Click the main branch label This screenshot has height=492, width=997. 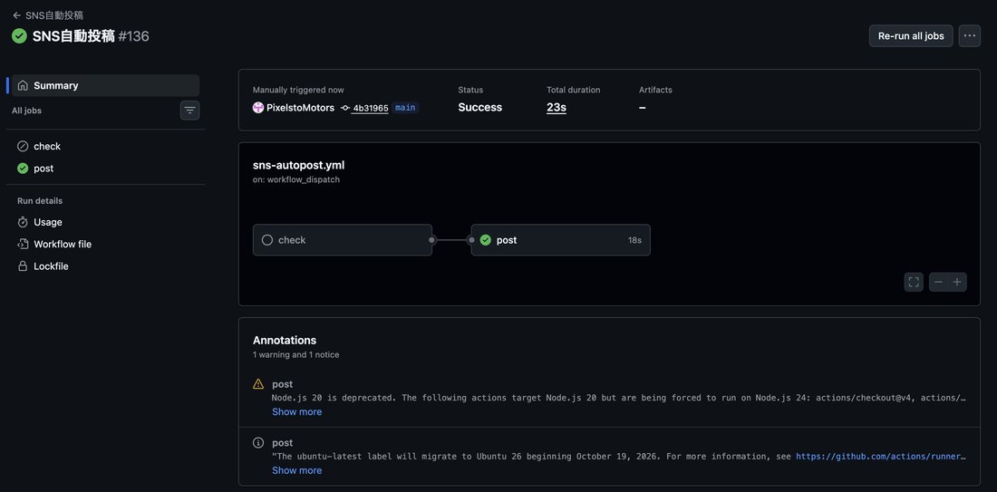coord(405,108)
